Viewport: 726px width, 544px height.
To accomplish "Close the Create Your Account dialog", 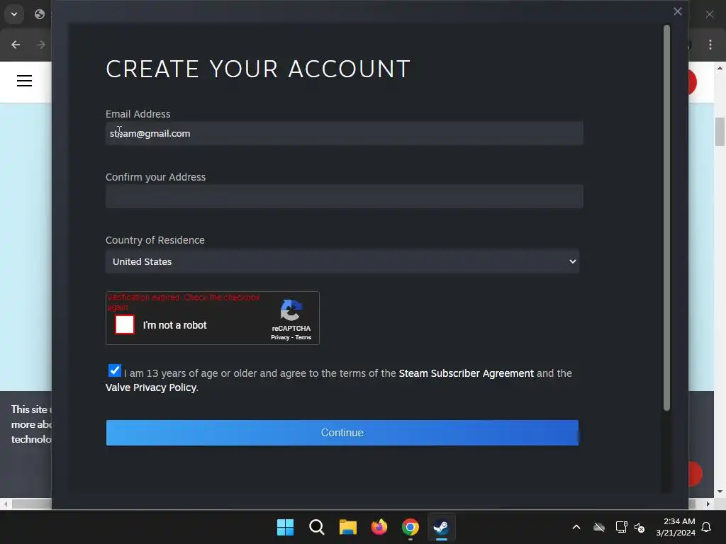I will point(677,11).
